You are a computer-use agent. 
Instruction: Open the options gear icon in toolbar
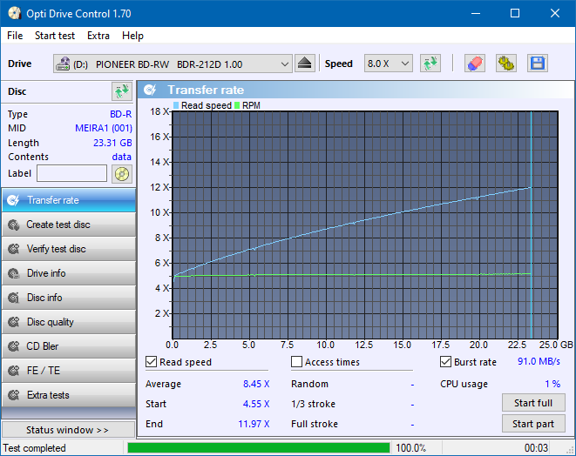(x=505, y=64)
